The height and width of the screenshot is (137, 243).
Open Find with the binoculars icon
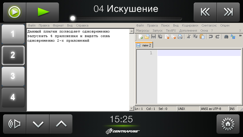coord(226,37)
